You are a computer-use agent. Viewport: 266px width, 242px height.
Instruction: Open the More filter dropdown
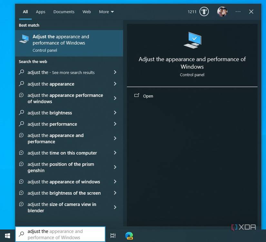[106, 12]
